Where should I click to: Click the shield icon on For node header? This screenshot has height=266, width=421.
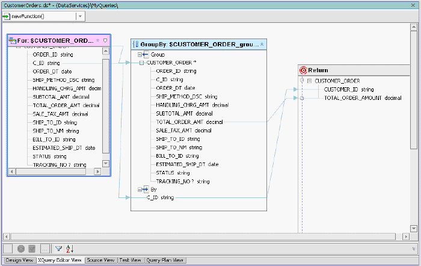tap(105, 40)
